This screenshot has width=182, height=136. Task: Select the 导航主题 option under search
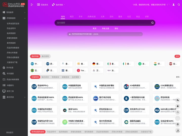[x=105, y=28]
